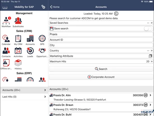Screen dimensions: 154x116
Task: Open the History books icon
Action: (x=18, y=63)
